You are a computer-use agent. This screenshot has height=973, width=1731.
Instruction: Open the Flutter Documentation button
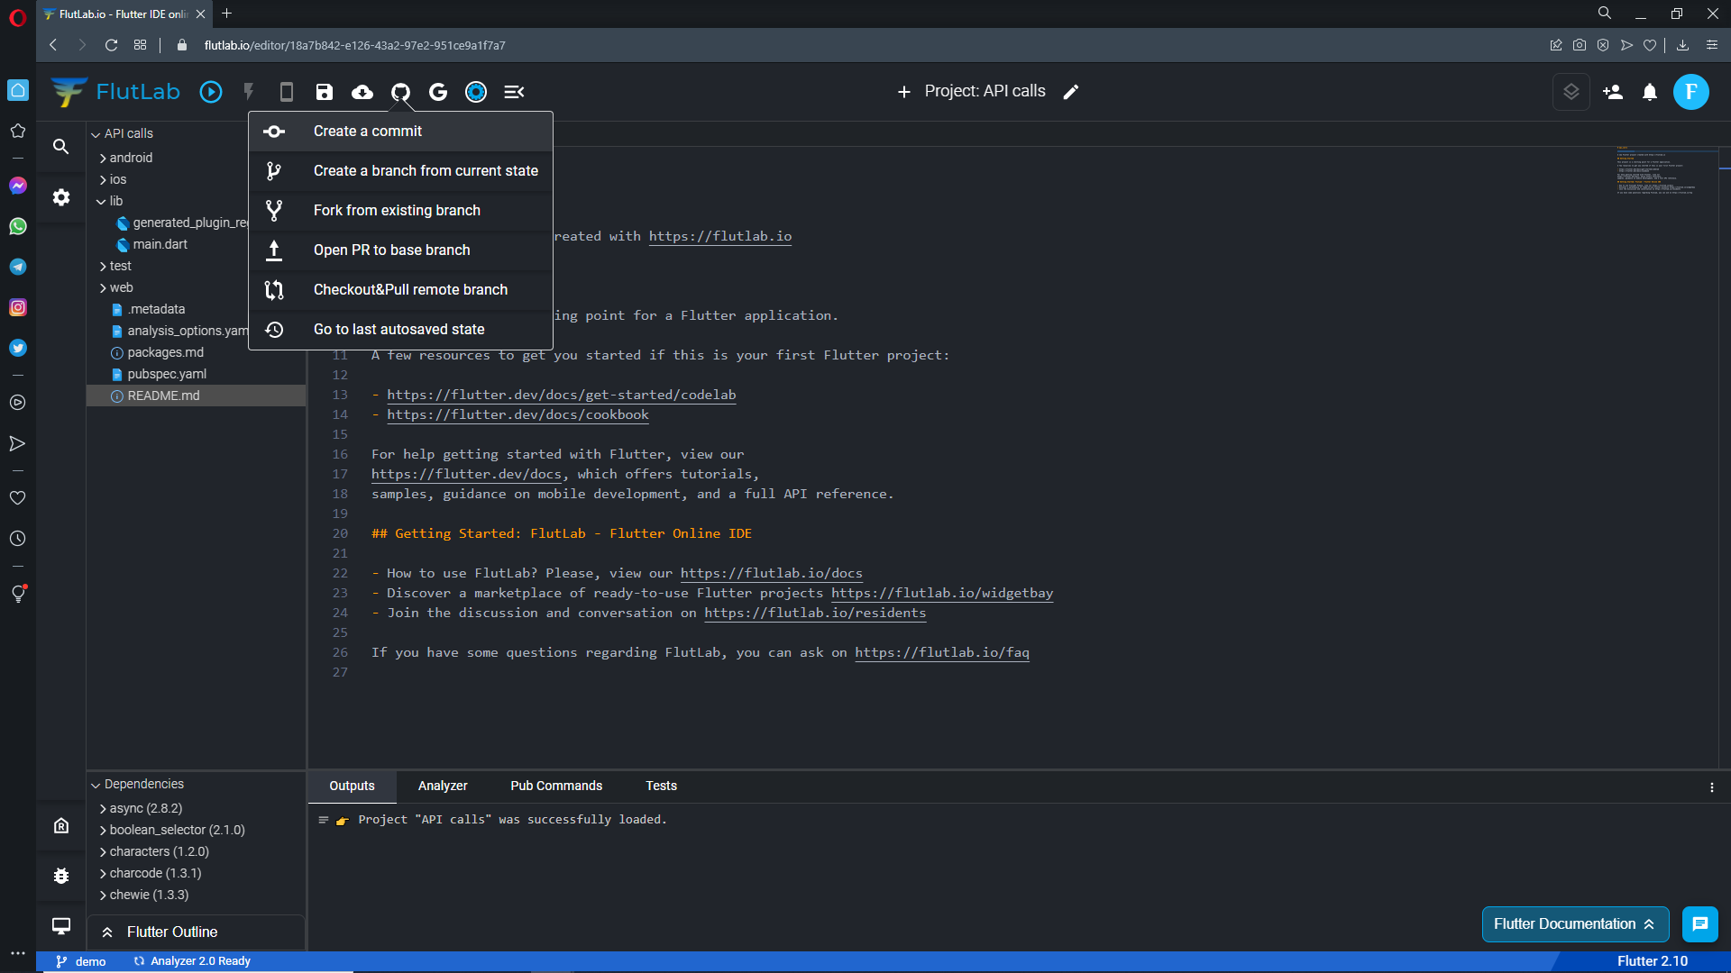(1575, 924)
